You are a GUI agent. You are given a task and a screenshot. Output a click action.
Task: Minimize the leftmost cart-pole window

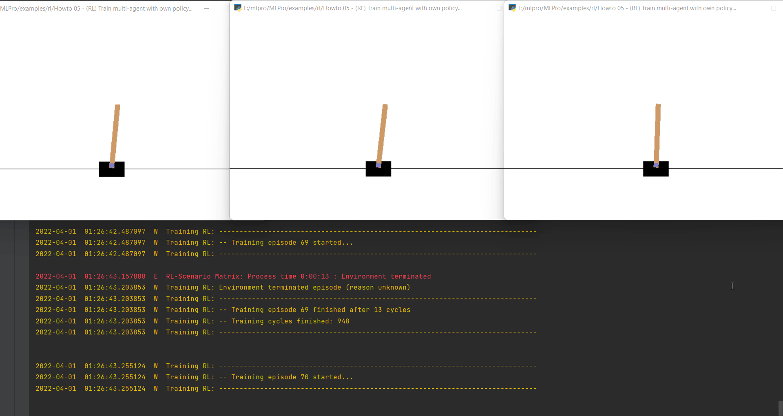tap(206, 8)
